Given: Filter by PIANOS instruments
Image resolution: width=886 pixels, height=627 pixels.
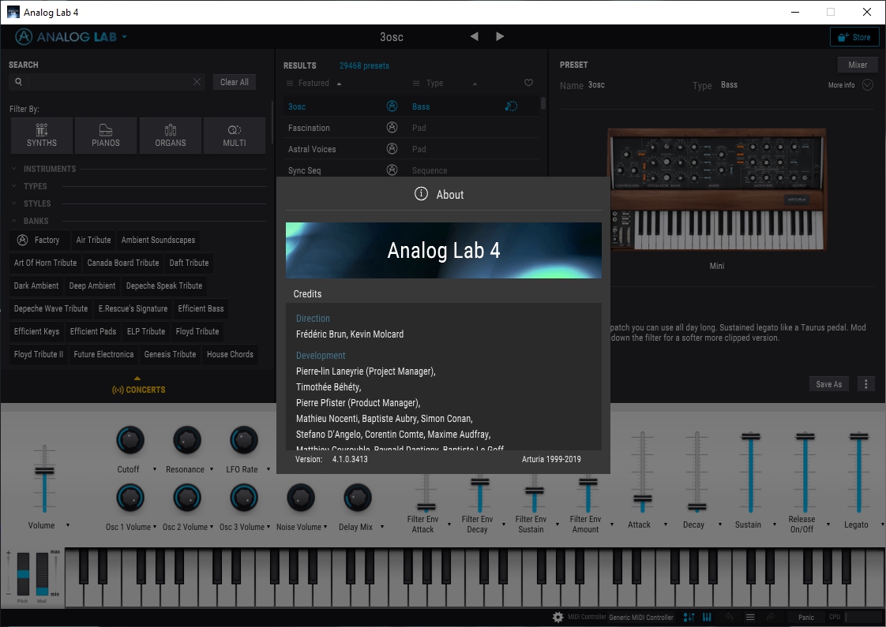Looking at the screenshot, I should point(106,136).
